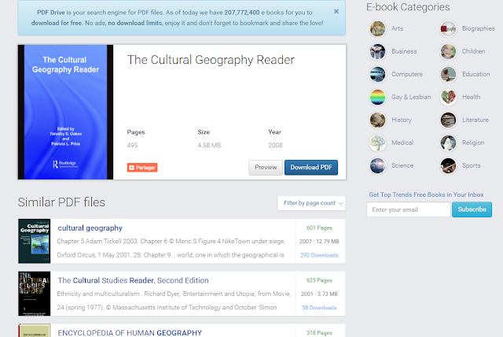Open the Literature category link
This screenshot has height=337, width=503.
pos(475,120)
